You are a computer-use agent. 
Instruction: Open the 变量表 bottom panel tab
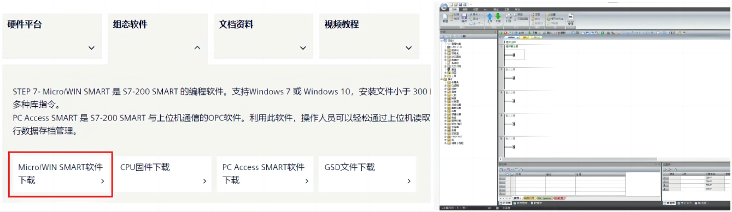tap(669, 203)
